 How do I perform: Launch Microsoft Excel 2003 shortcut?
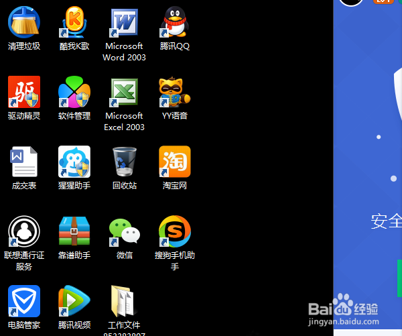(125, 92)
